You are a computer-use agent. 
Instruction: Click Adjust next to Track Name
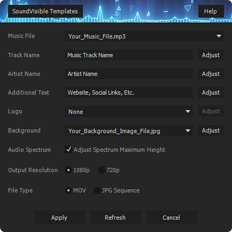pyautogui.click(x=211, y=55)
